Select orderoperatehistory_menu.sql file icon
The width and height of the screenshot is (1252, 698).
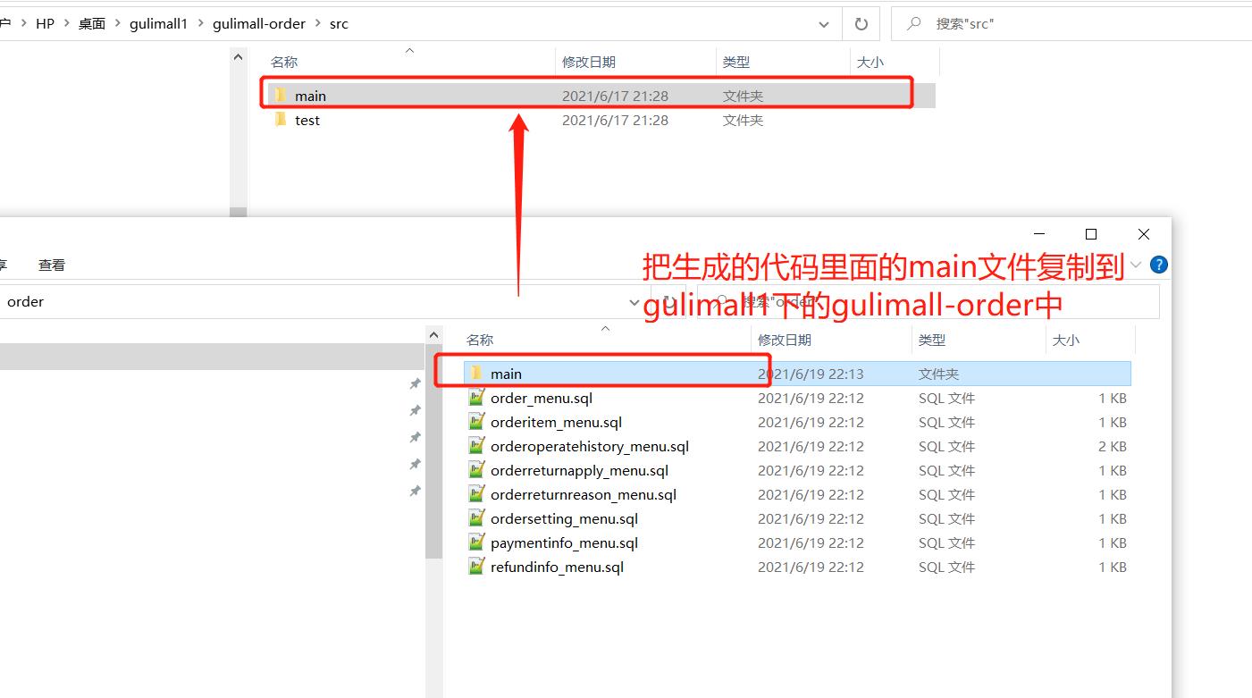click(476, 446)
